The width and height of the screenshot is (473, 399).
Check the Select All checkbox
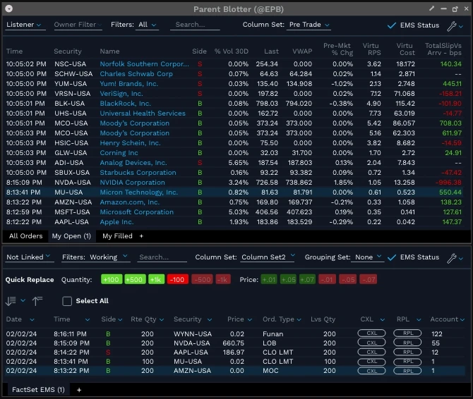click(x=67, y=301)
